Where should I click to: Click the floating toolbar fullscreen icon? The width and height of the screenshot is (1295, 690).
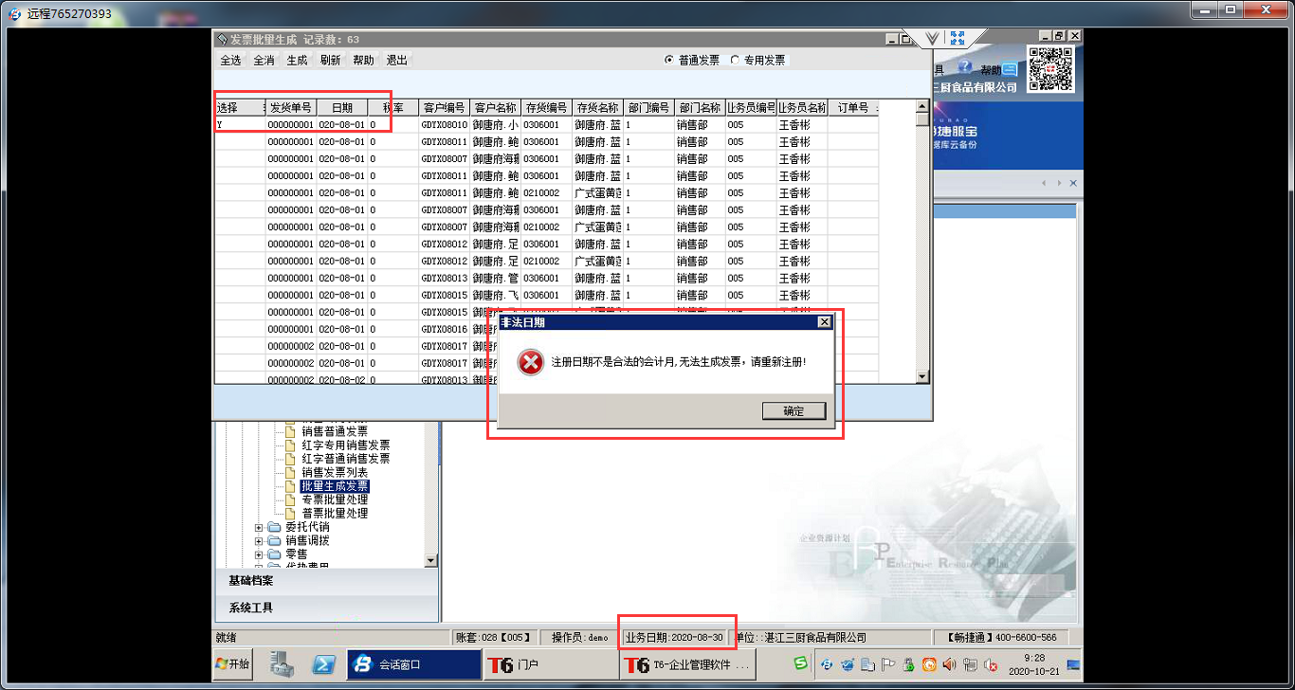pos(957,37)
